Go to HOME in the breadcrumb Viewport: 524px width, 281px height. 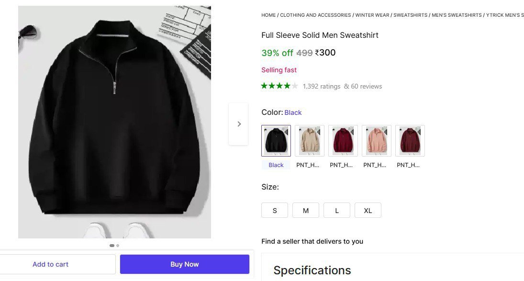tap(268, 15)
